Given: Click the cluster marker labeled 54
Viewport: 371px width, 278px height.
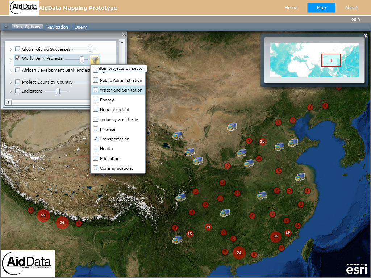Looking at the screenshot, I should (62, 223).
